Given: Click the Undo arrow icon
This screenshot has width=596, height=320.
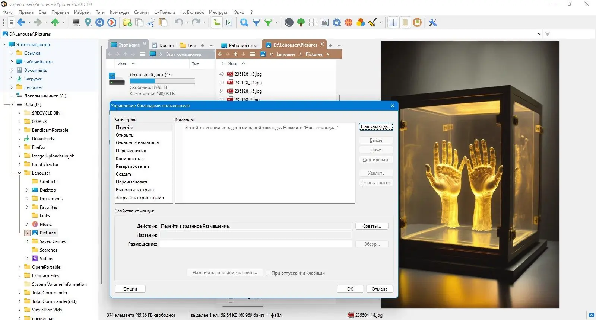Looking at the screenshot, I should pyautogui.click(x=179, y=23).
